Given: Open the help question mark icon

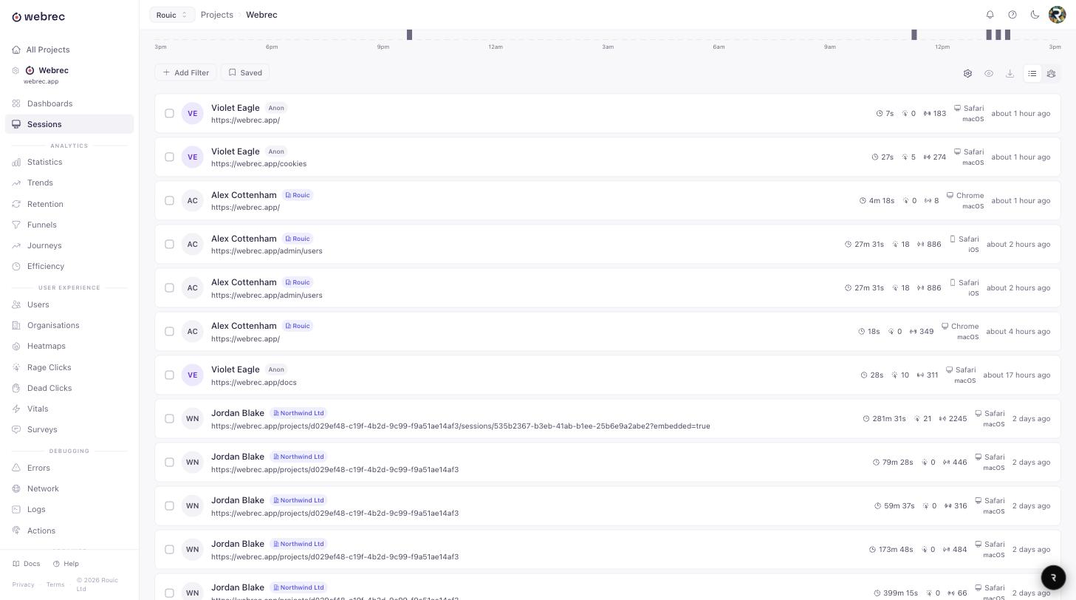Looking at the screenshot, I should pyautogui.click(x=1012, y=15).
